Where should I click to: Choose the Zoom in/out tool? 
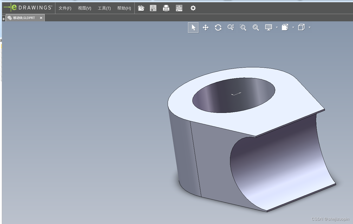pos(231,27)
